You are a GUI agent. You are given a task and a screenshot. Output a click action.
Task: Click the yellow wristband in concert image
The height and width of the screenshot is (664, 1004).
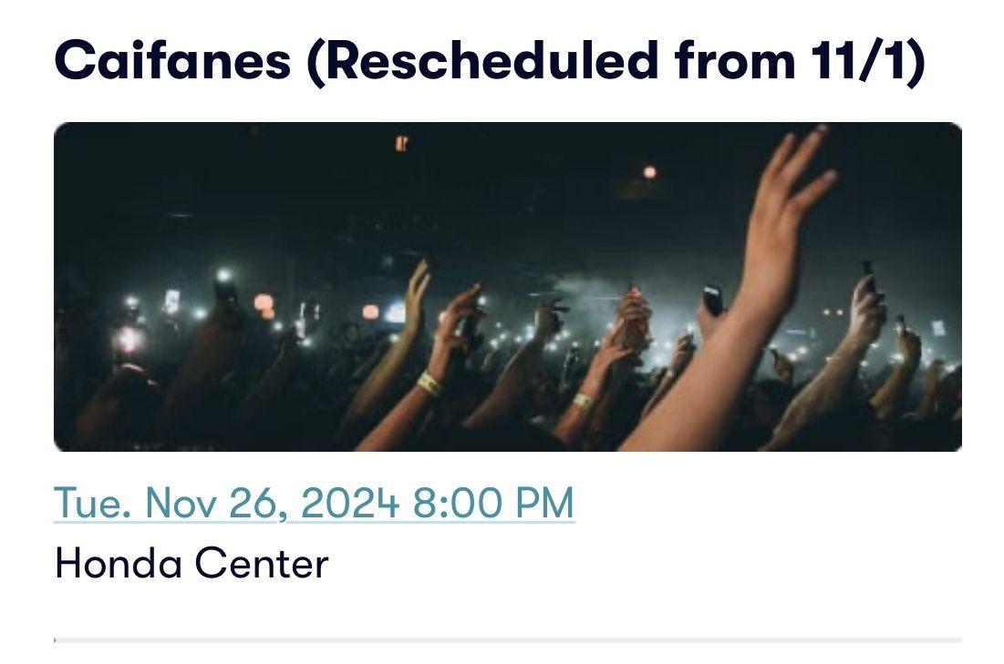coord(430,383)
